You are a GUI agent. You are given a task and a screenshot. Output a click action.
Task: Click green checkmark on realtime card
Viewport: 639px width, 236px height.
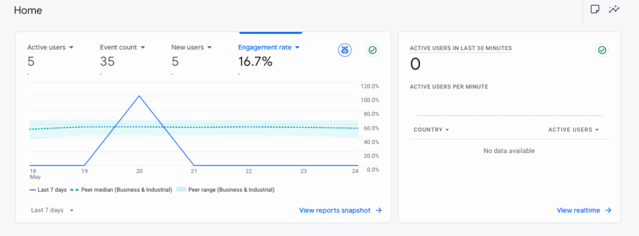click(602, 50)
